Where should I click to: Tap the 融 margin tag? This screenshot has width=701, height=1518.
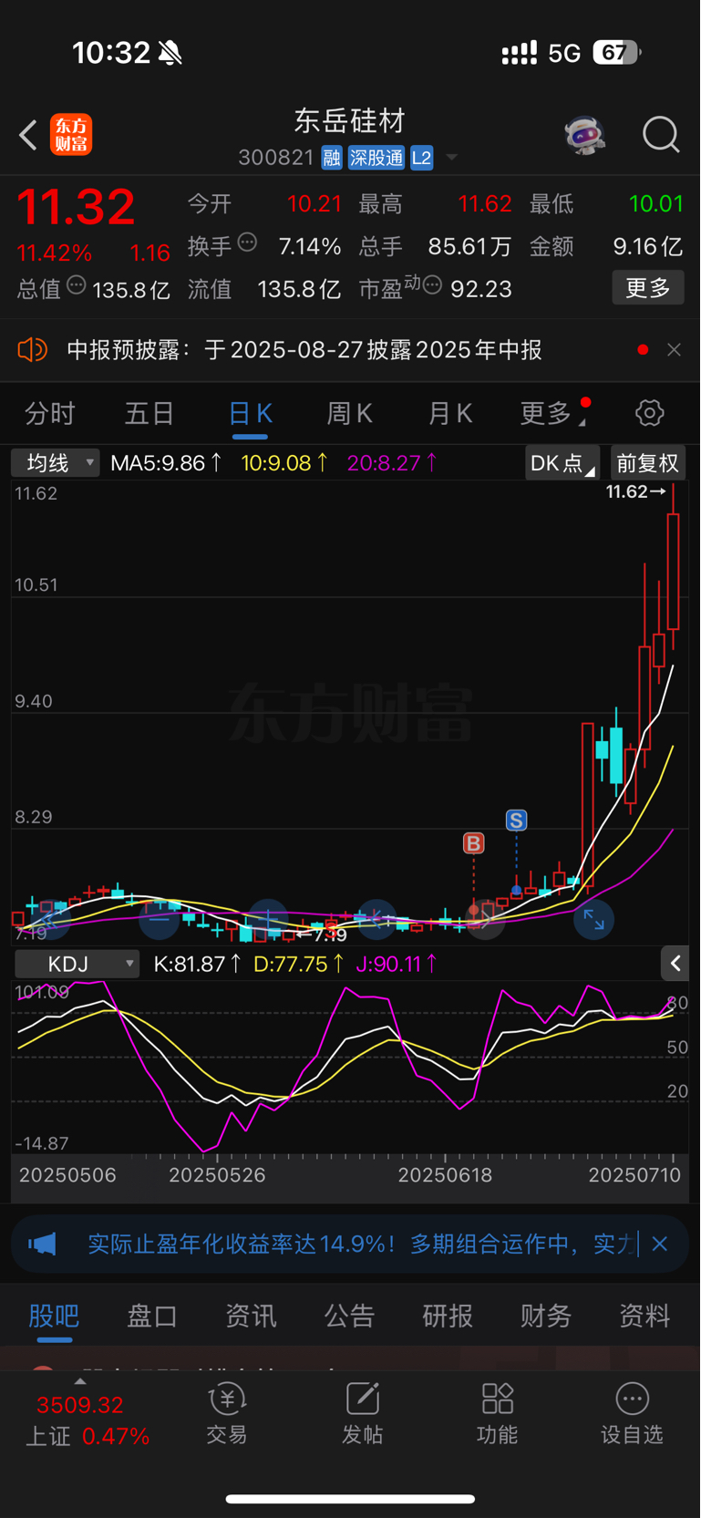coord(331,158)
